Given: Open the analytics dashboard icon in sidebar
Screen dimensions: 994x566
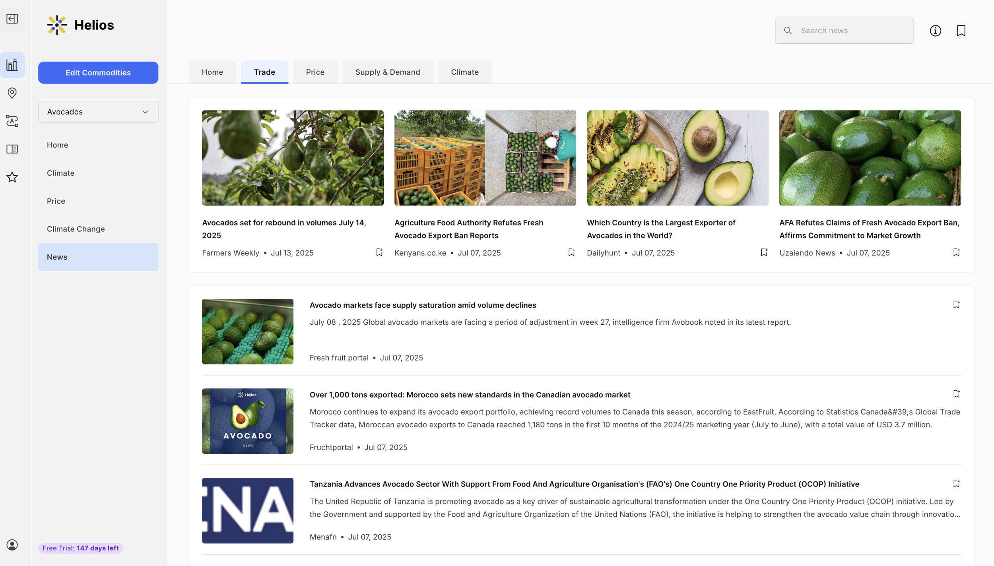Looking at the screenshot, I should [12, 64].
